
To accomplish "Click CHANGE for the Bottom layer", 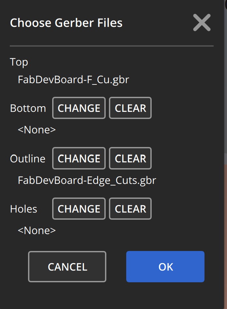I will [79, 108].
